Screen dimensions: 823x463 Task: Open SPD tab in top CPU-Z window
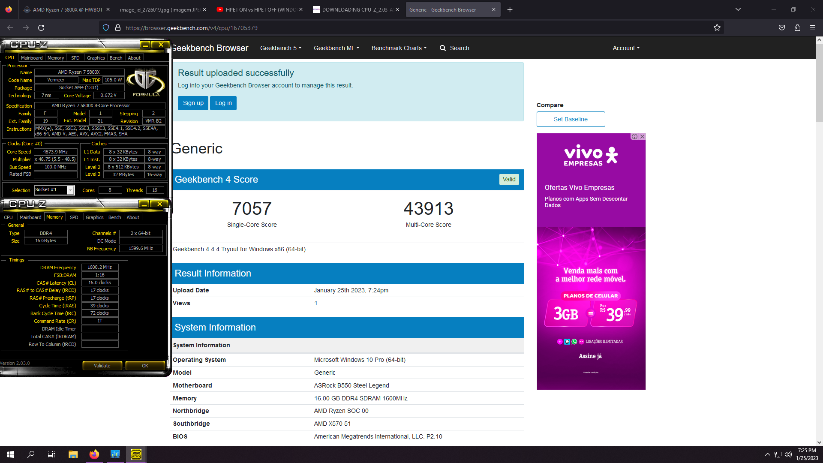[75, 58]
